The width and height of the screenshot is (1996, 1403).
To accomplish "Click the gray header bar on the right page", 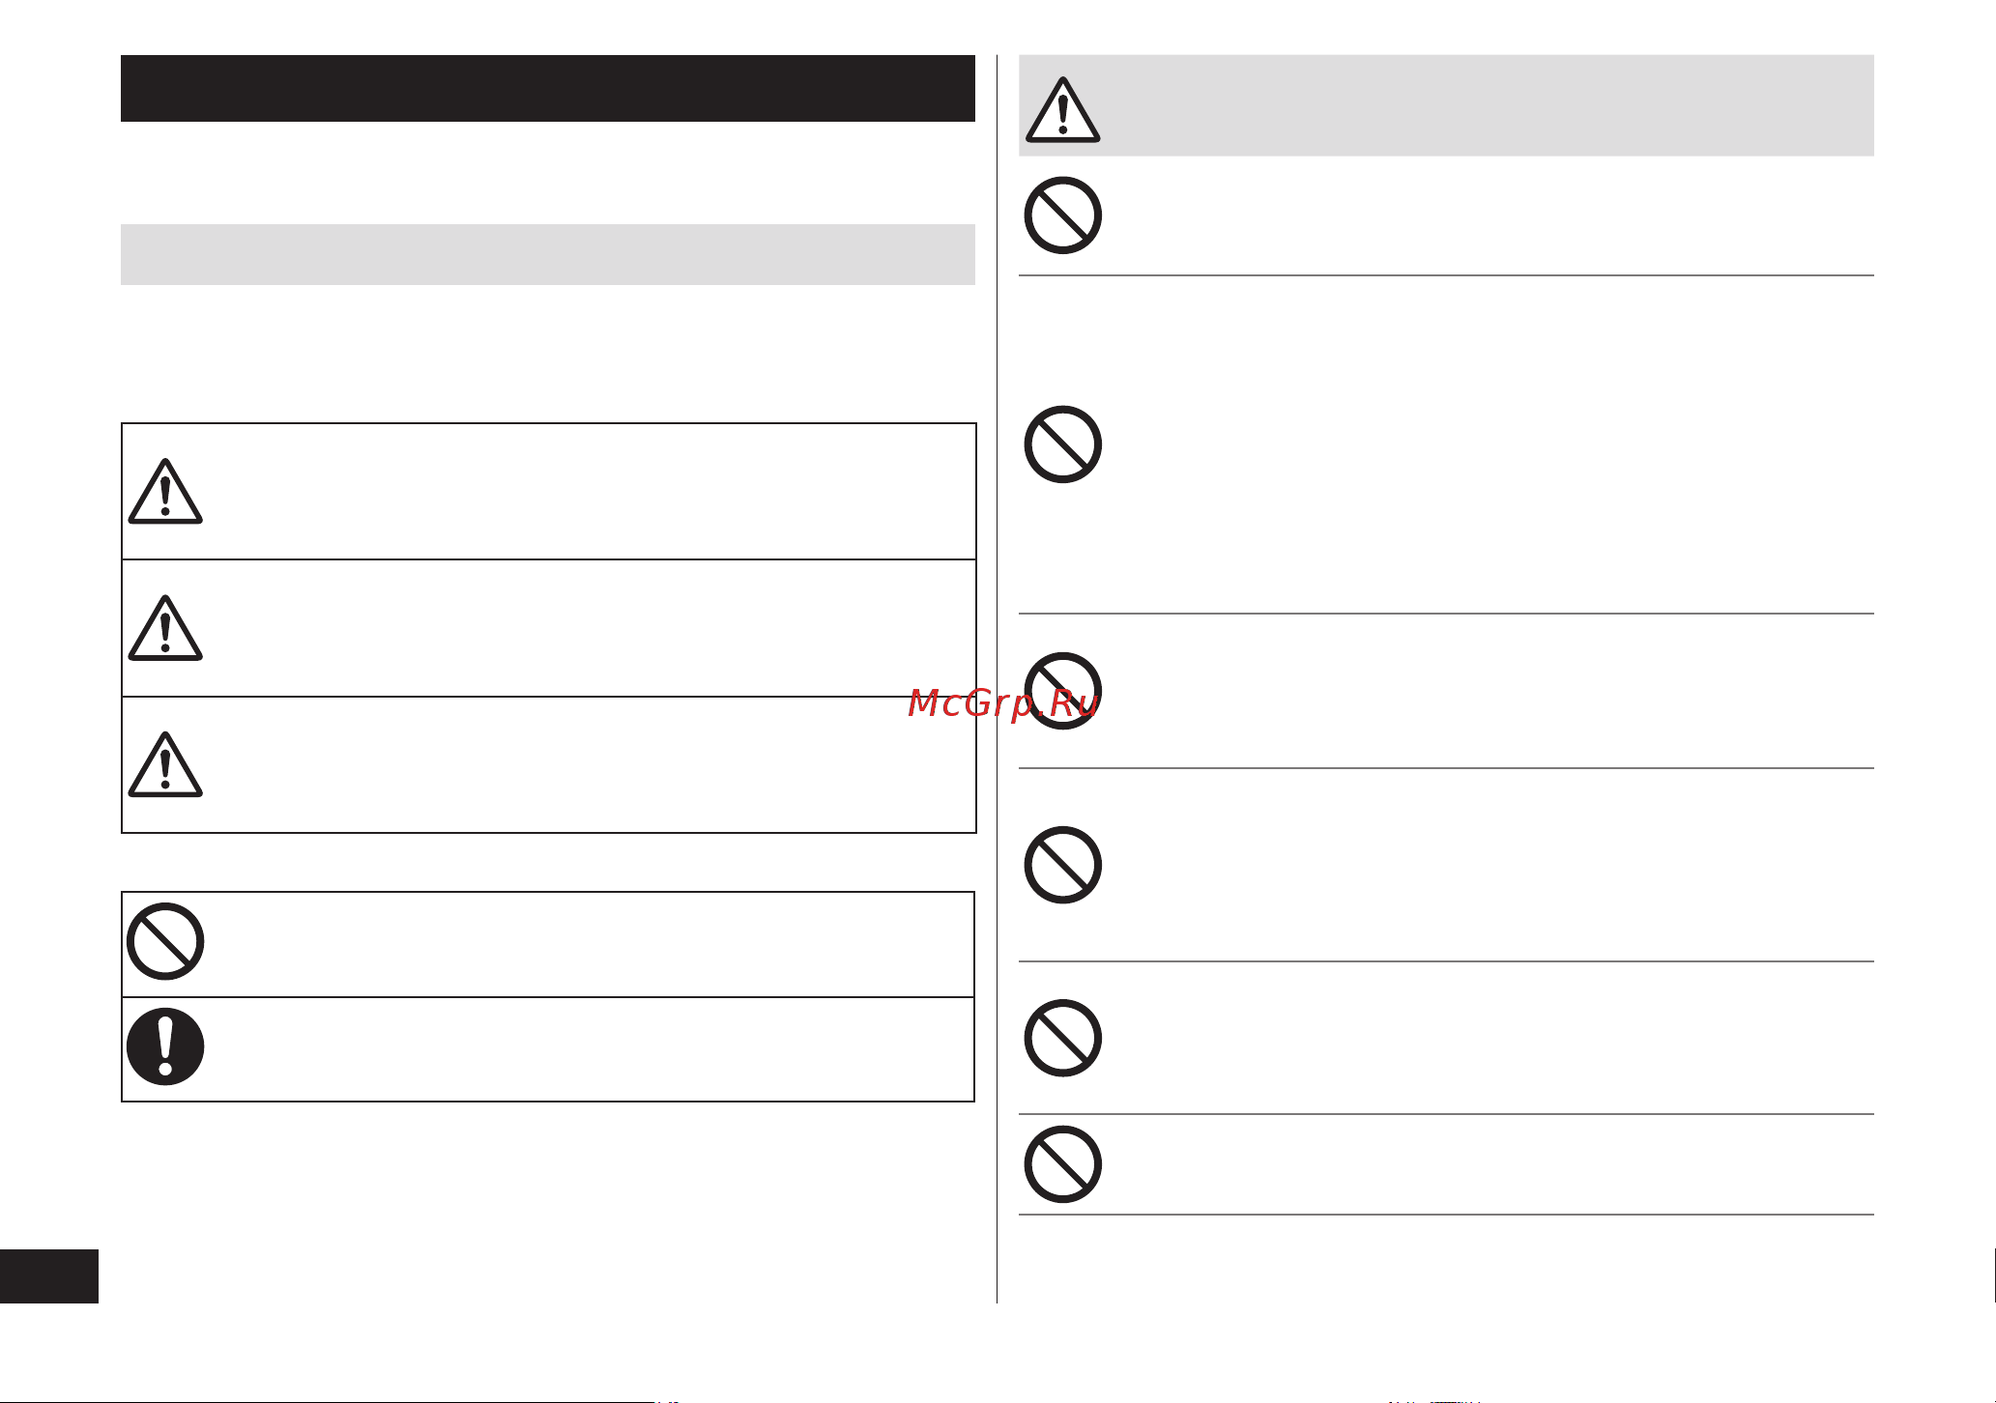I will (x=1446, y=105).
